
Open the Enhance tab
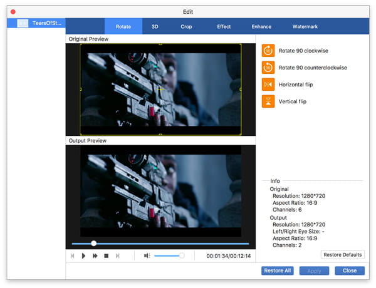tap(261, 26)
